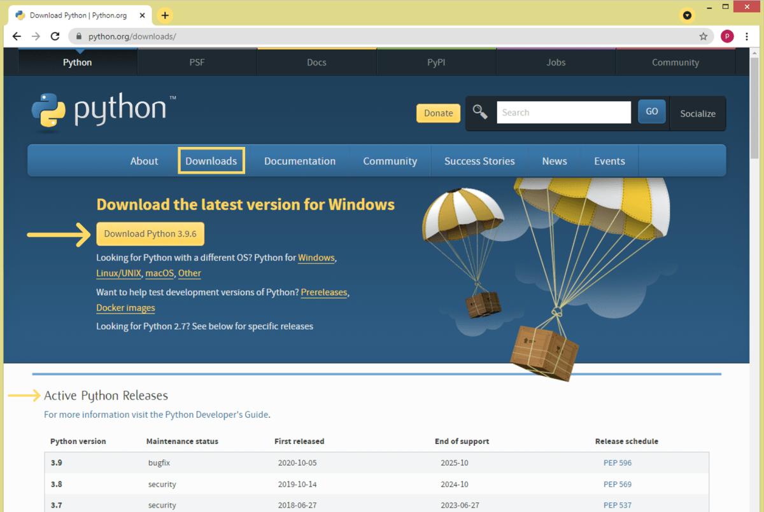The image size is (764, 512).
Task: Reload the page with the refresh icon
Action: (x=55, y=36)
